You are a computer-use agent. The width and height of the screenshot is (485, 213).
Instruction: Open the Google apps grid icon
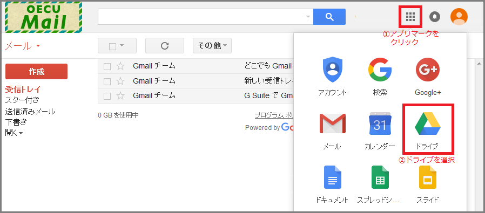(410, 16)
